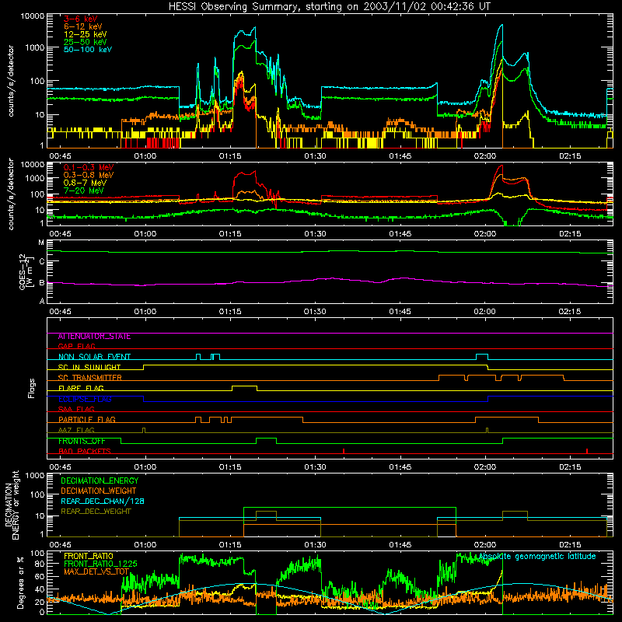622x622 pixels.
Task: Select the SC_TRANSMITTER flag label
Action: tap(90, 378)
